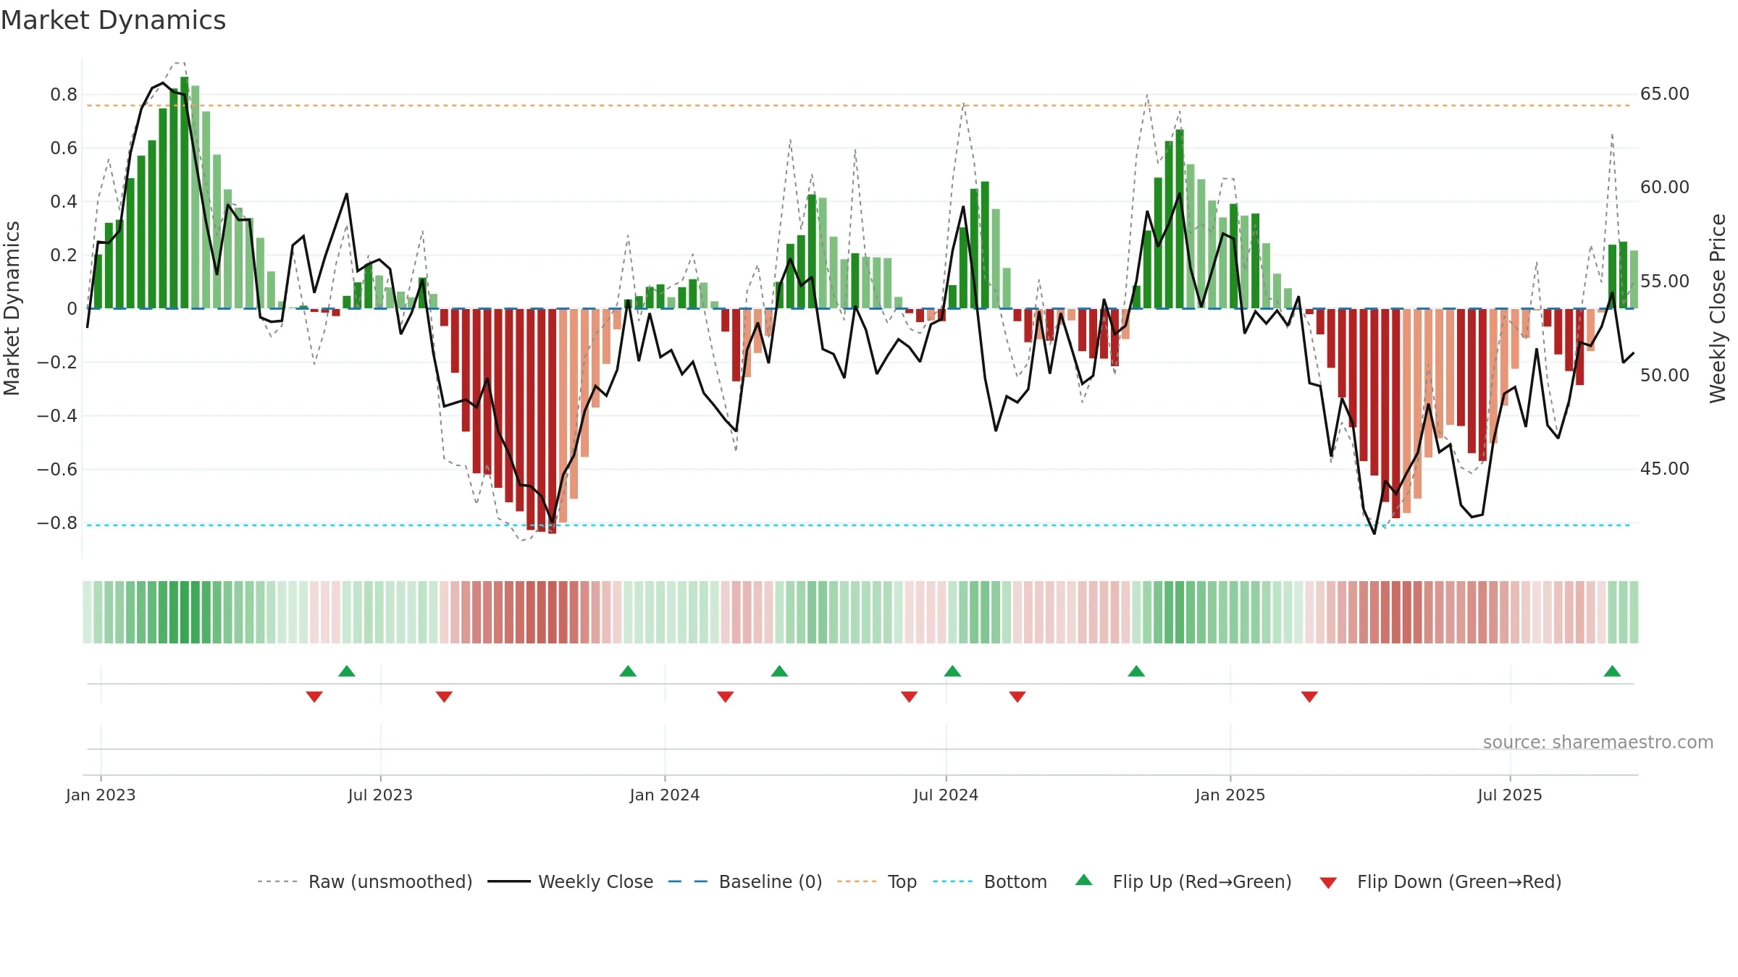
Task: Toggle the Flip Up (Red→Green) legend entry
Action: coord(1183,881)
